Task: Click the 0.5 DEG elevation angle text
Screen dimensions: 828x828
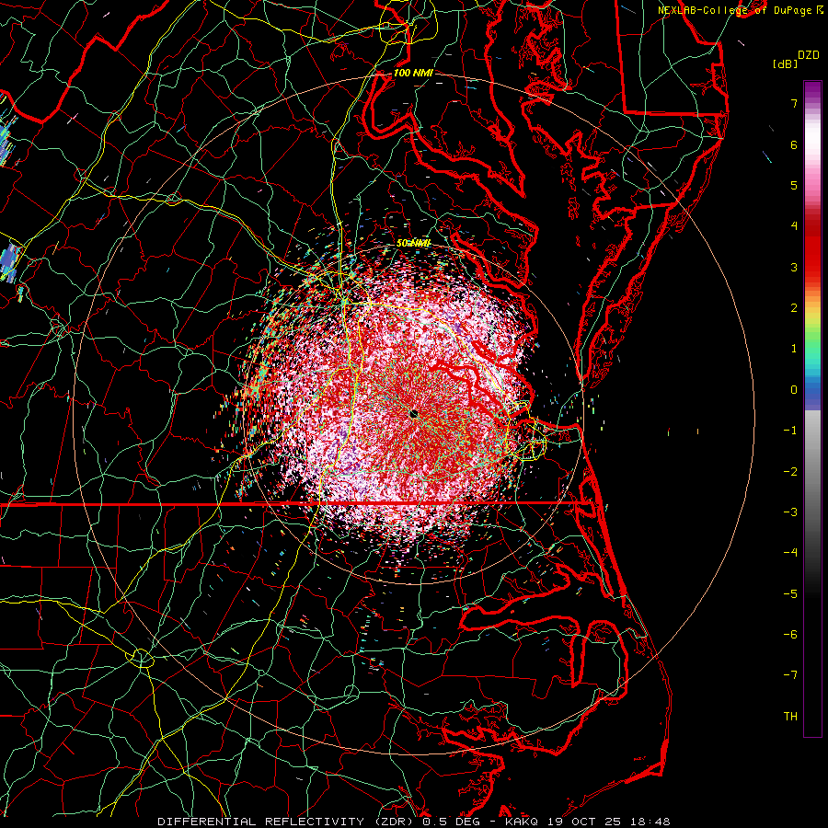Action: click(x=451, y=822)
